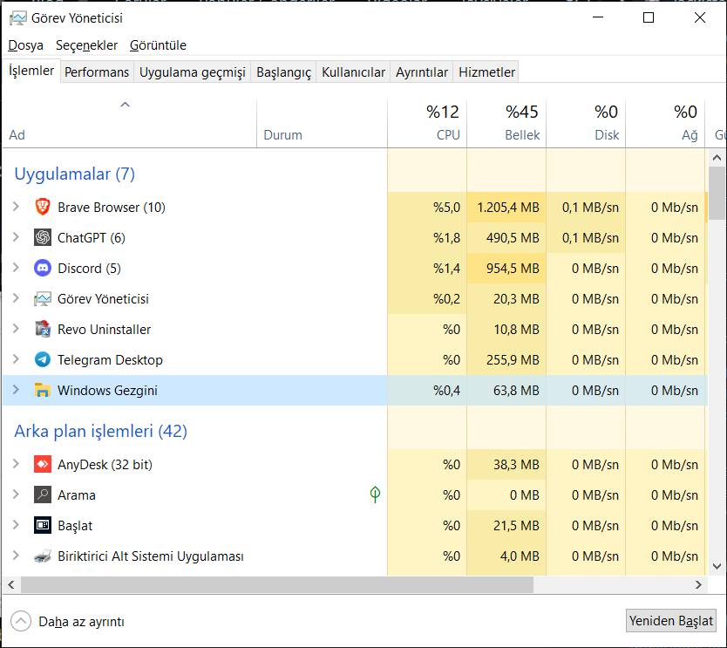Click the Daha az ayrıntı link

point(81,622)
